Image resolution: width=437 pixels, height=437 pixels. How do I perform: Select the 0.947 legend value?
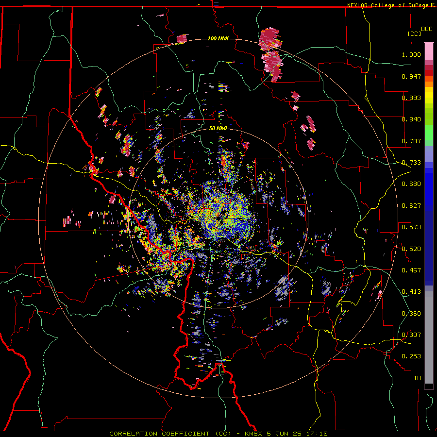point(411,76)
